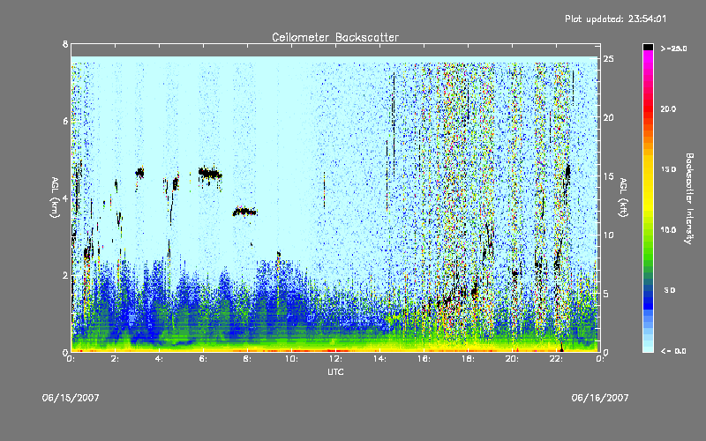Click the end date 06/16/2007
The image size is (706, 441).
[600, 398]
